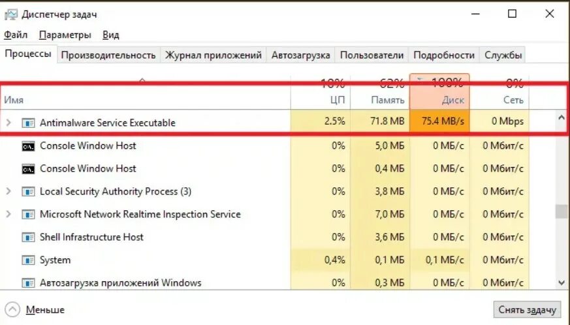Expand the Local Security Authority Process group
Screen dimensions: 570x325
click(x=8, y=192)
